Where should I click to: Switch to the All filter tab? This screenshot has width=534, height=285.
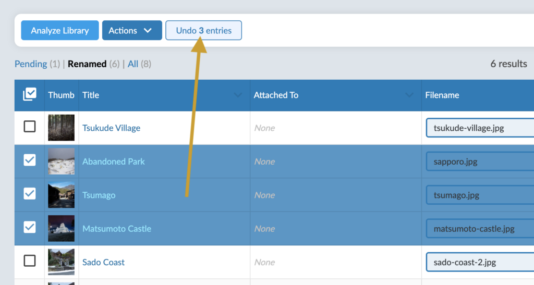(x=133, y=64)
